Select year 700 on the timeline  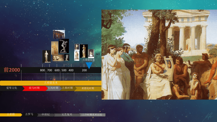click(x=49, y=70)
